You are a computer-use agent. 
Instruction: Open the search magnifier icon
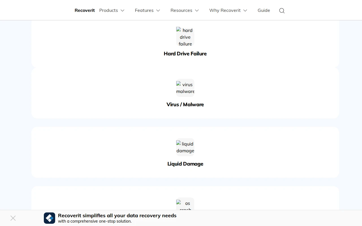click(282, 10)
